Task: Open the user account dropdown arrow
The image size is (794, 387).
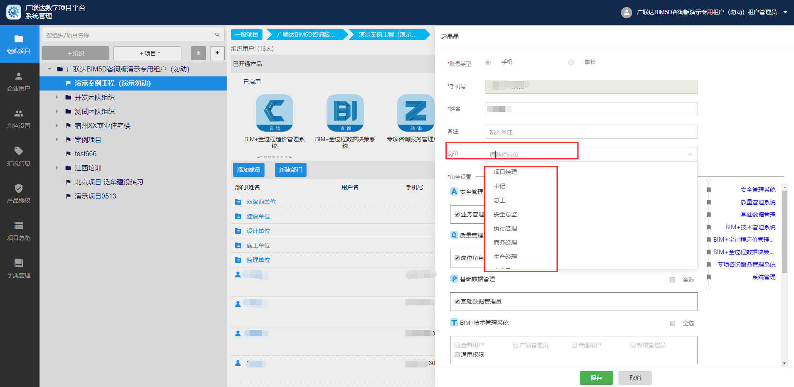Action: tap(785, 12)
